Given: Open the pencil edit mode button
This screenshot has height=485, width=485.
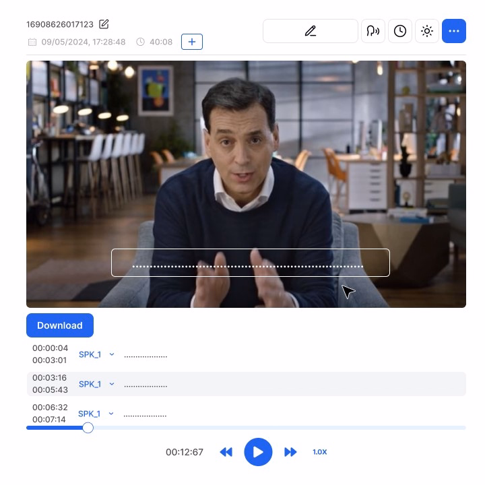Looking at the screenshot, I should tap(311, 31).
